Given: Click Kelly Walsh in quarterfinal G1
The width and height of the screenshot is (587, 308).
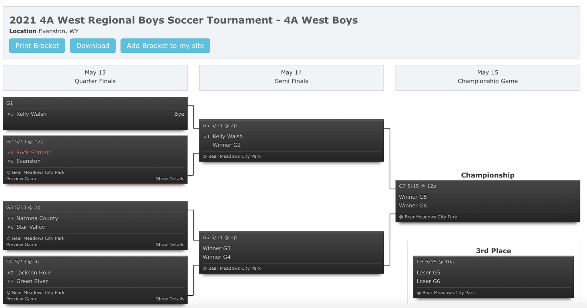Looking at the screenshot, I should pyautogui.click(x=31, y=114).
